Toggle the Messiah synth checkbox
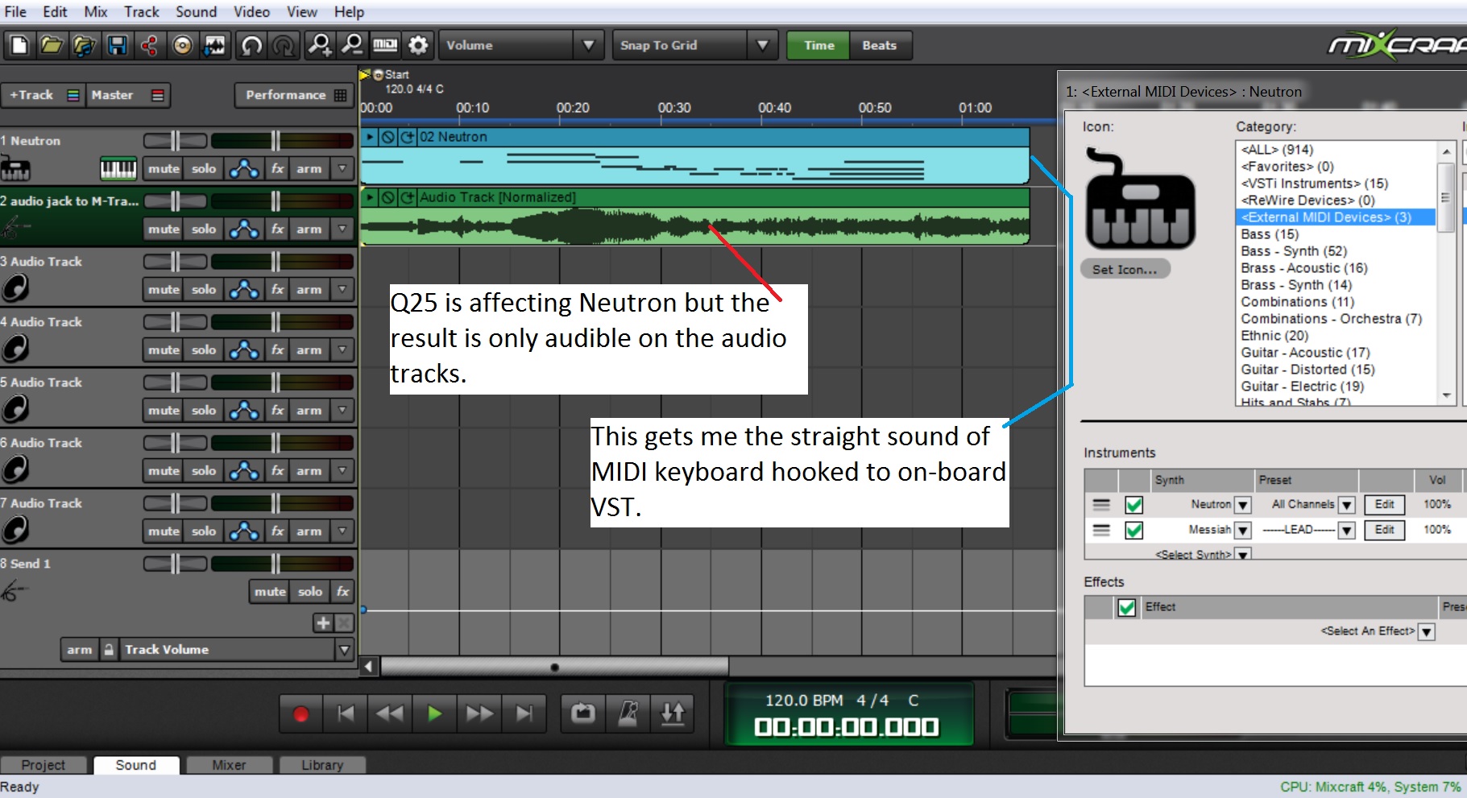Screen dimensions: 1467x798 [x=1133, y=530]
